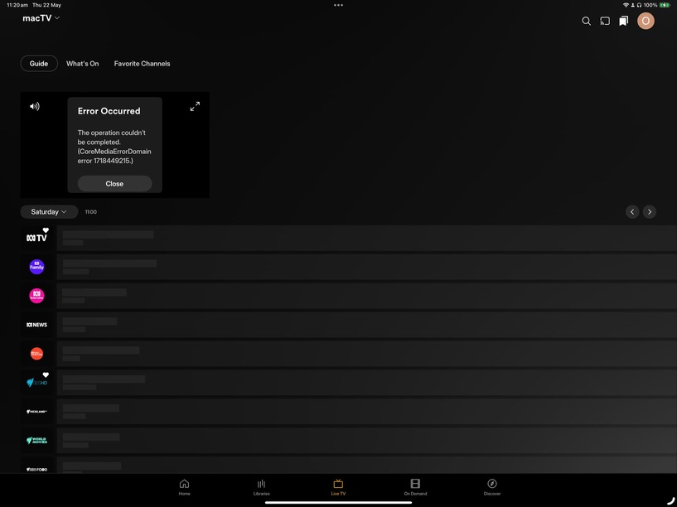The height and width of the screenshot is (507, 677).
Task: Open the SBS World Movies program row
Action: (x=366, y=440)
